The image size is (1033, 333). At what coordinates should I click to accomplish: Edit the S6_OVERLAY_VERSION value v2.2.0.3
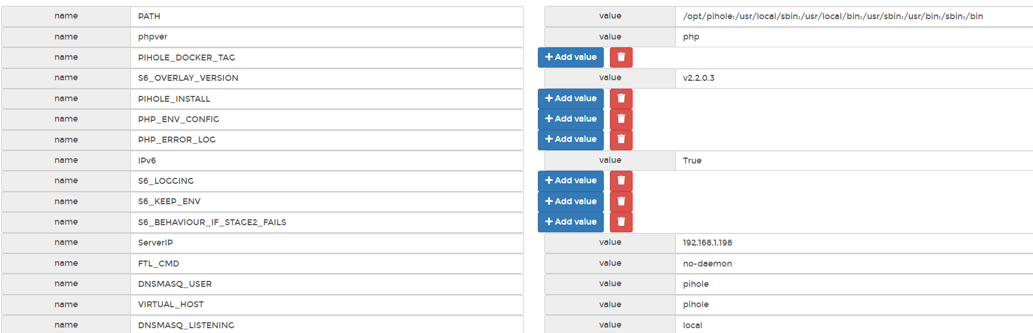[x=854, y=78]
